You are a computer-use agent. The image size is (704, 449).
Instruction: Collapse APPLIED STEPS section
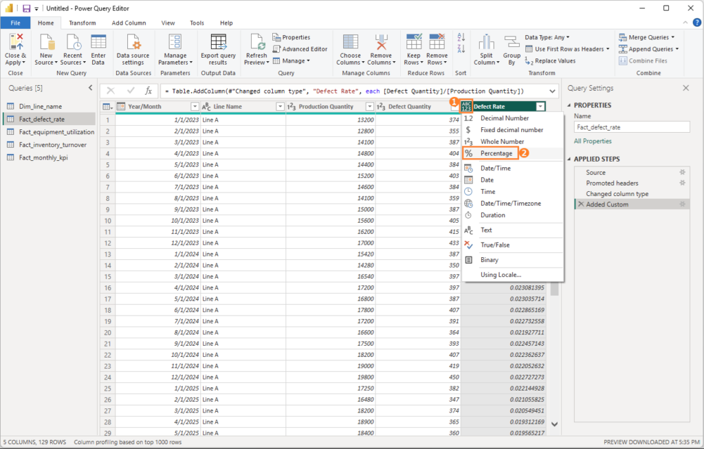tap(569, 159)
